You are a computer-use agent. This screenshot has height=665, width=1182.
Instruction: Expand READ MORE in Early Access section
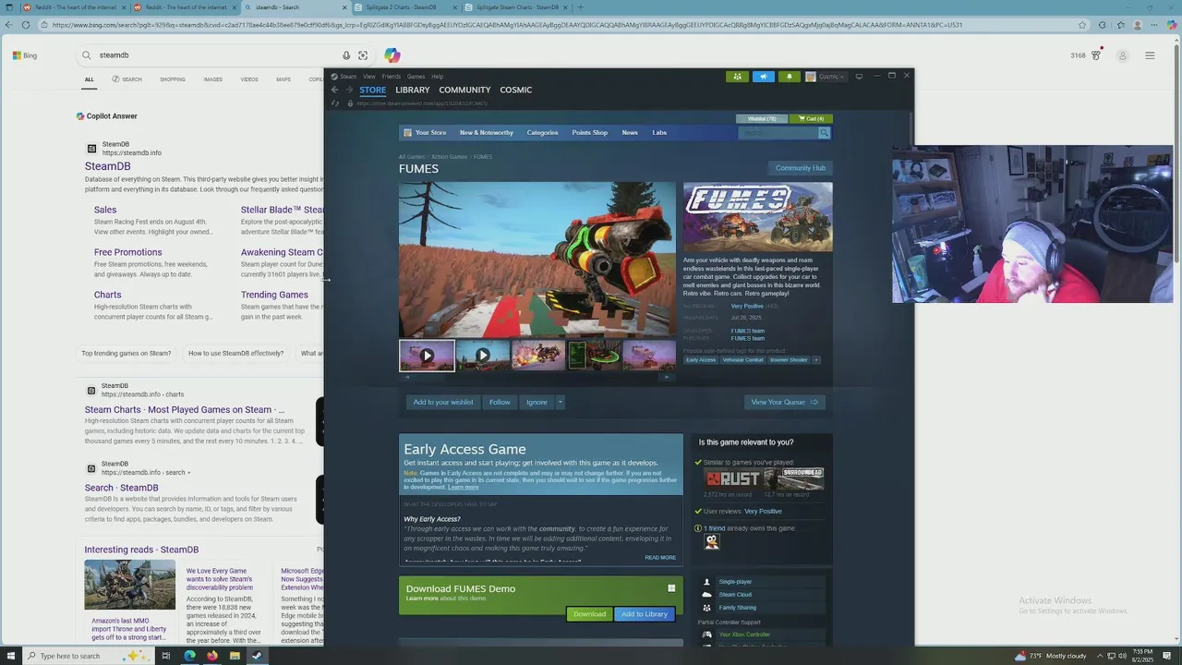point(660,558)
